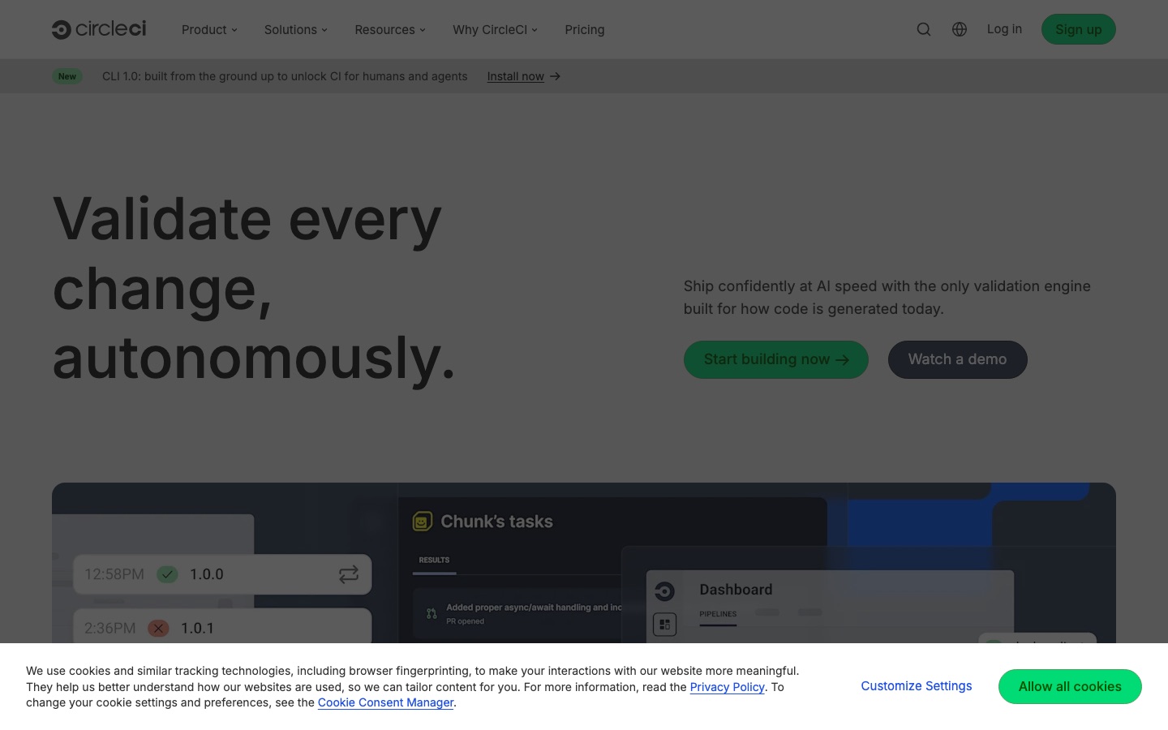Follow the Install now link
Screen dimensions: 1168x730
[x=516, y=76]
